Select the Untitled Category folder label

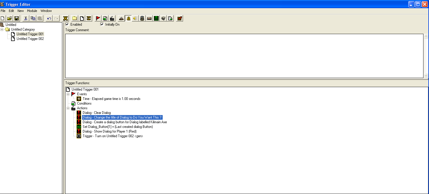point(23,29)
